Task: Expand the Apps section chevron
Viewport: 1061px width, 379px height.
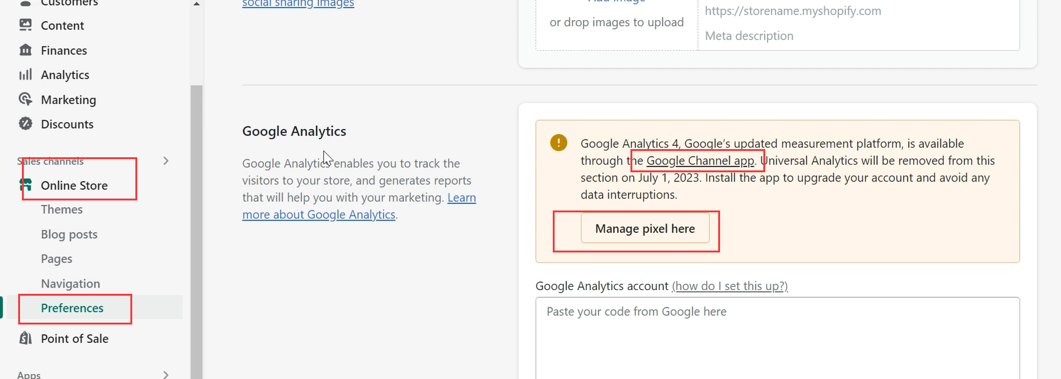Action: 166,375
